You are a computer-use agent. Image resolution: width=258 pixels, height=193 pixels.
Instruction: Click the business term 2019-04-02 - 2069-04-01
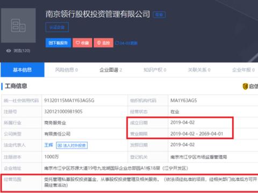click(197, 133)
